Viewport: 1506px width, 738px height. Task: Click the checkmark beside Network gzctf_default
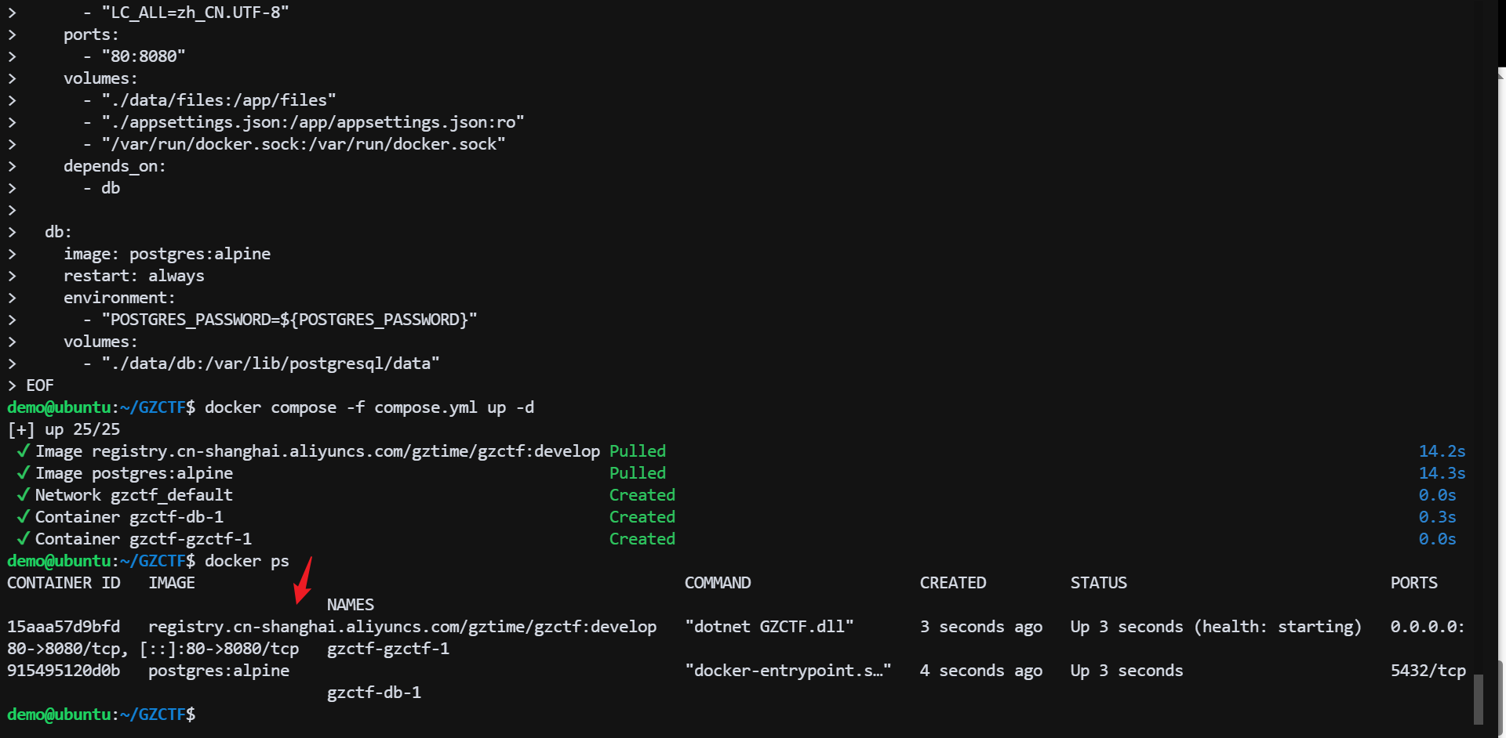(24, 495)
